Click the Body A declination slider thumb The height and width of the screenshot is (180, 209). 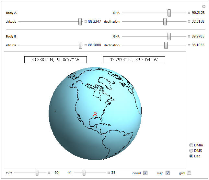[165, 22]
